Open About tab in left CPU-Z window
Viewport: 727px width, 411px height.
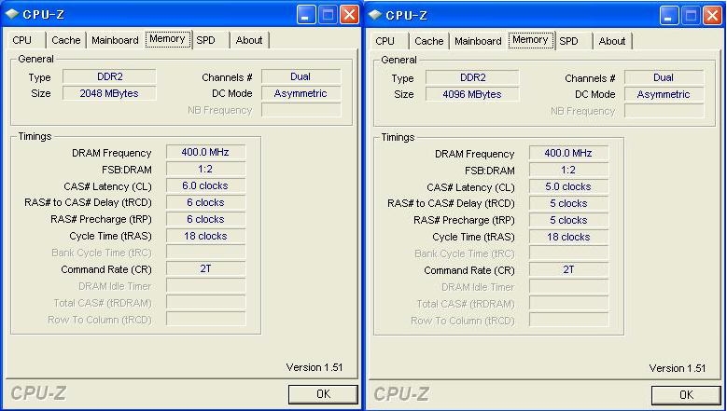249,40
